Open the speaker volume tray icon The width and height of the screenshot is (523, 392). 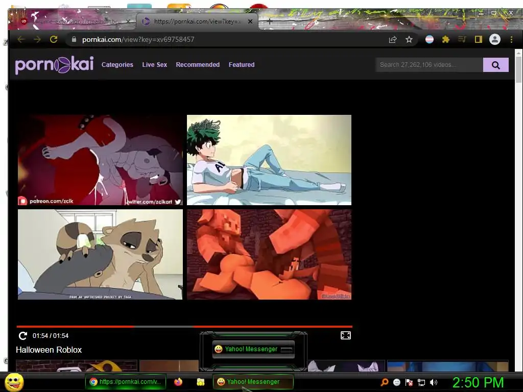point(434,382)
